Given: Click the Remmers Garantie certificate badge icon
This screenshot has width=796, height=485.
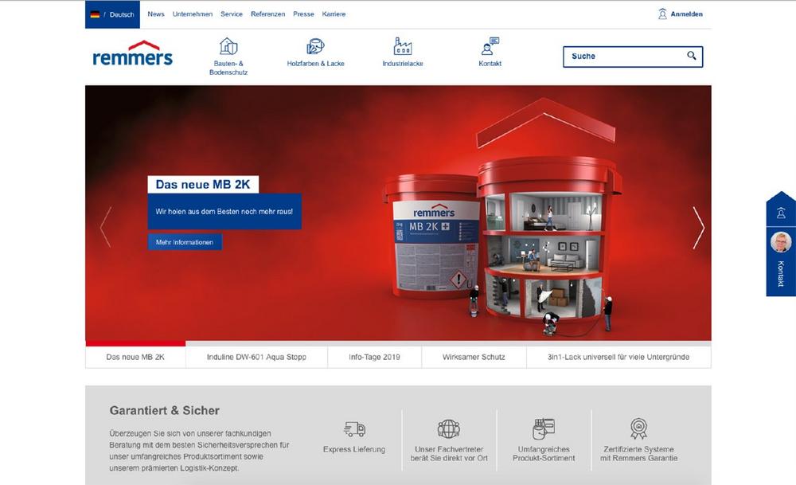Looking at the screenshot, I should [x=638, y=428].
